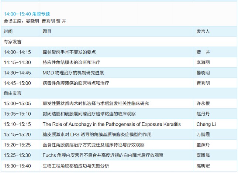The image size is (238, 173).
Task: Click the blue 14:00-15:40 角膜专题 session heading
Action: (27, 14)
